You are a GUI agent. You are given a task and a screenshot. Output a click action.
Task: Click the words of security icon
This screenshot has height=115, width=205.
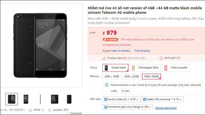106,99
